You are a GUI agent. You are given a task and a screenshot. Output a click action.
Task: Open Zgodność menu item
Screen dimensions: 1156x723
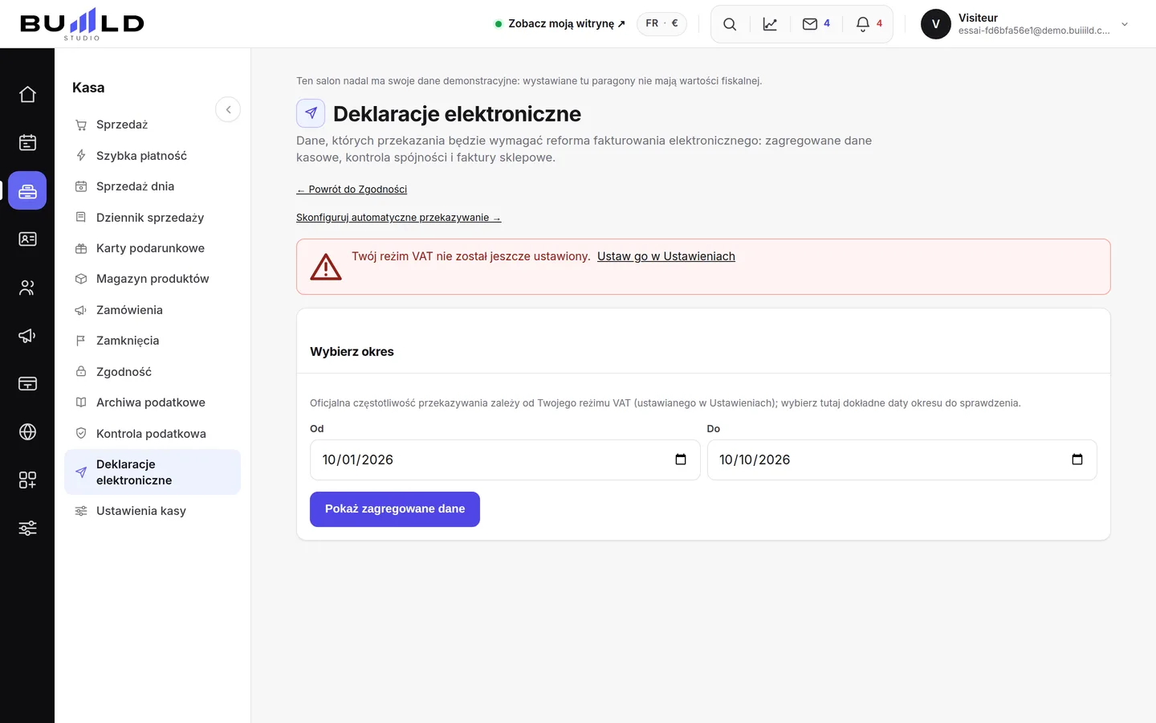pos(153,372)
